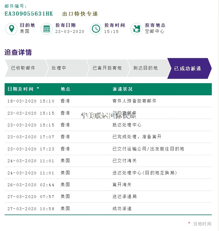Click the posting location handshake icon

[136, 29]
